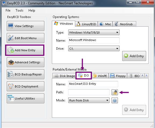This screenshot has height=128, width=155.
Task: Select the ISO tab
Action: pos(84,75)
